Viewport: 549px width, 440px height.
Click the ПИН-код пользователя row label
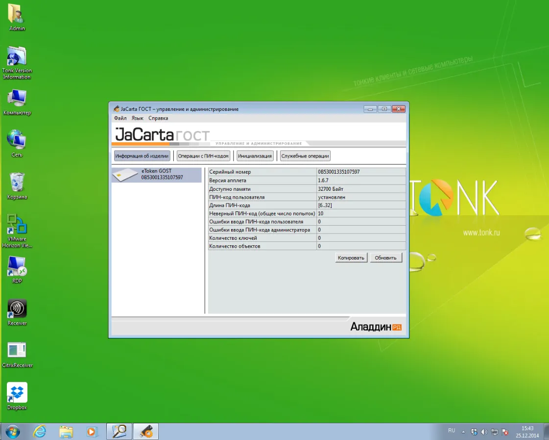[237, 197]
